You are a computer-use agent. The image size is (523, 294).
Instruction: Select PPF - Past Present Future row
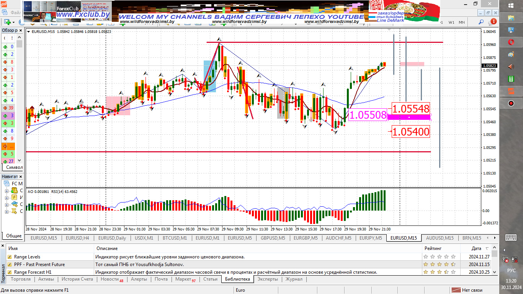click(249, 265)
